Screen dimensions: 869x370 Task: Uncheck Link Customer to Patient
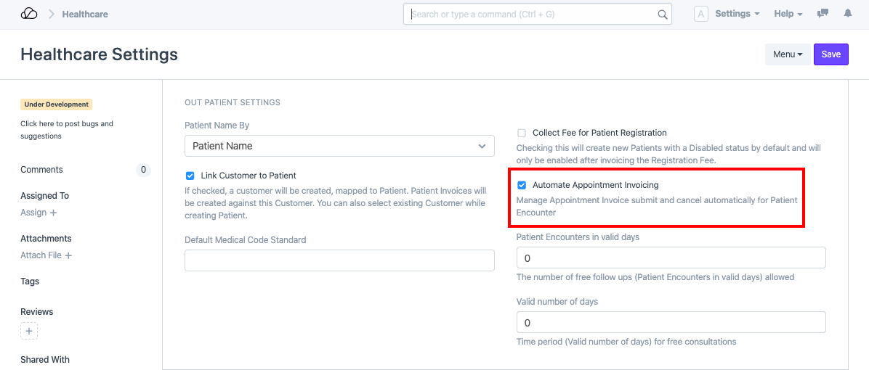point(190,176)
